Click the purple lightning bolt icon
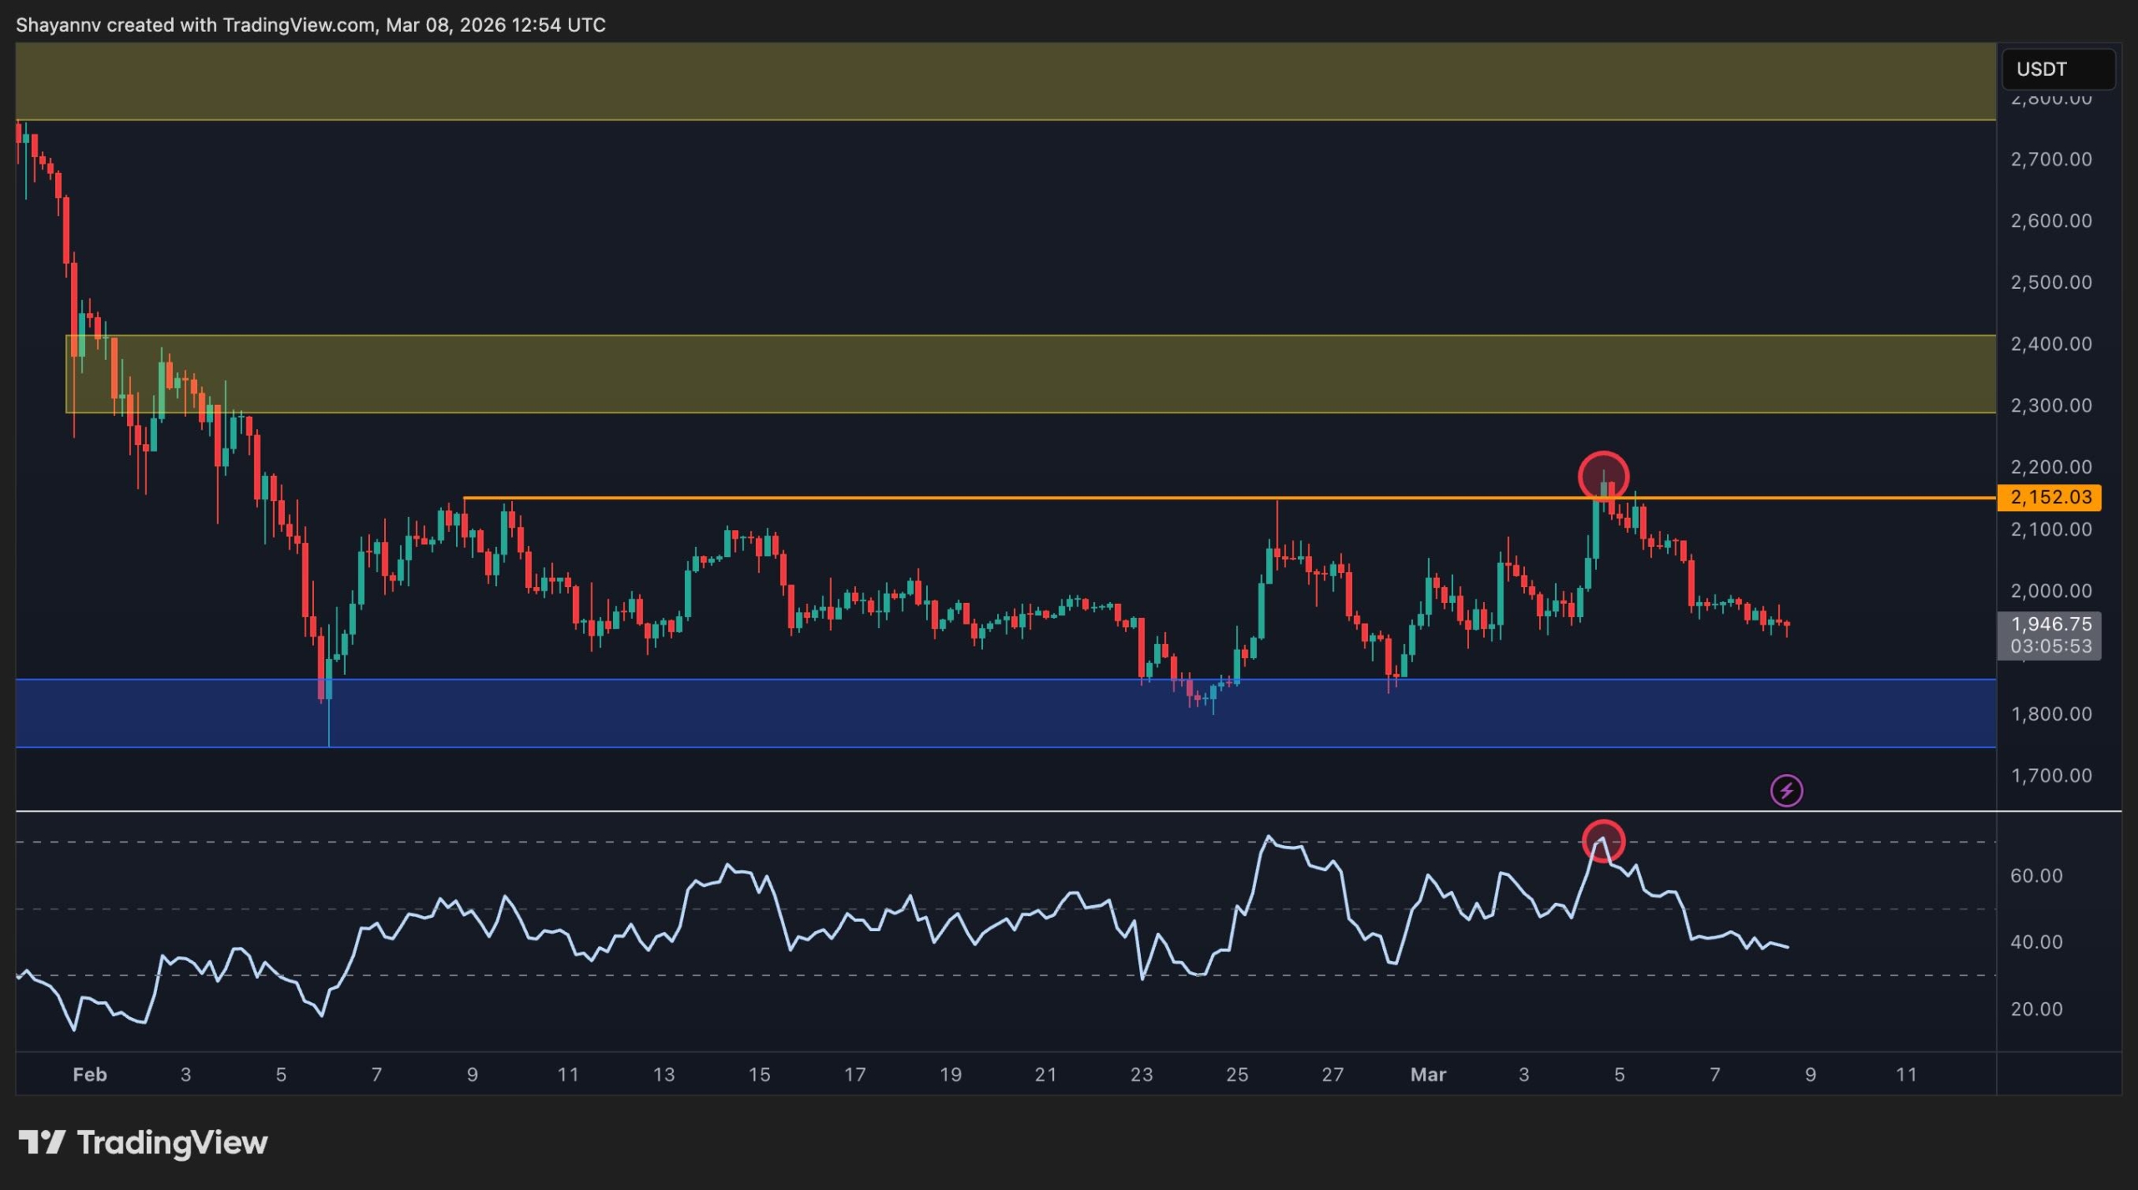The image size is (2138, 1190). [1786, 790]
